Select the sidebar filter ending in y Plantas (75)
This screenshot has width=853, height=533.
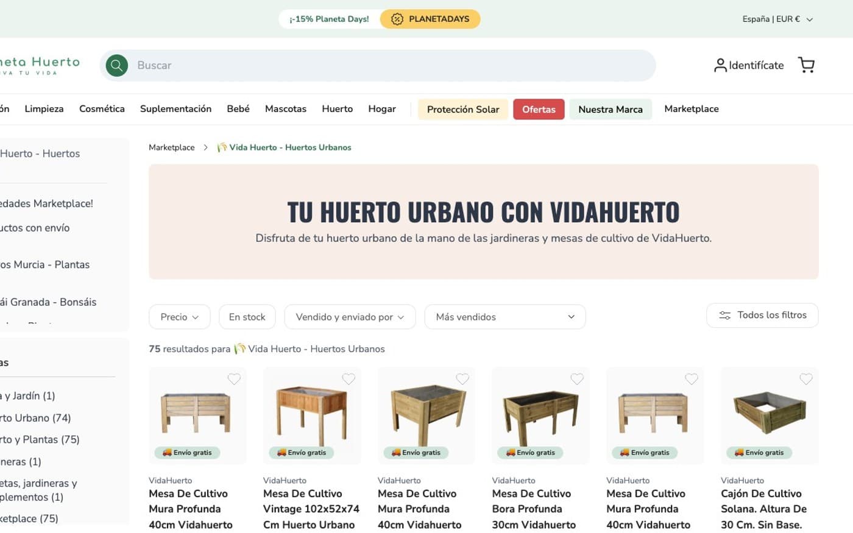(40, 440)
